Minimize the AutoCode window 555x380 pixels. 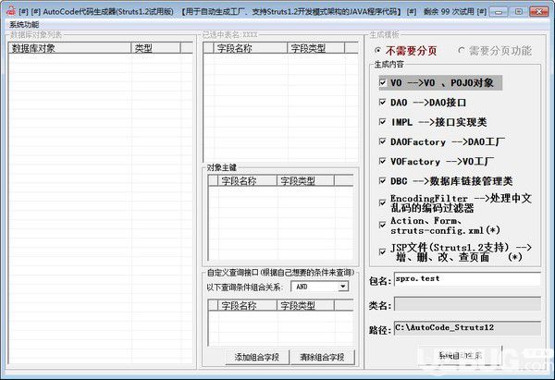499,11
